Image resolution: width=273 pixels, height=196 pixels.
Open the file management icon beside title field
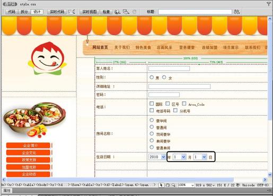(x=237, y=12)
